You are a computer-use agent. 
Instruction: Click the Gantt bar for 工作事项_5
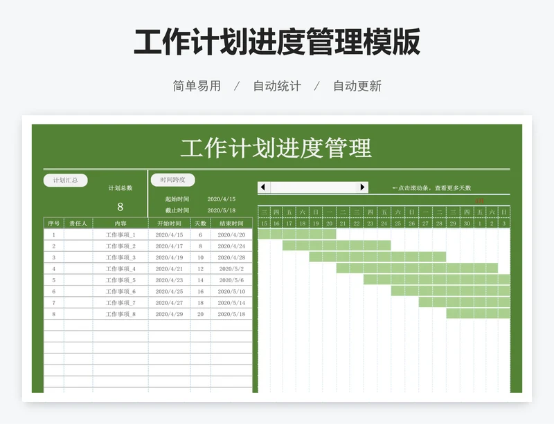point(437,279)
